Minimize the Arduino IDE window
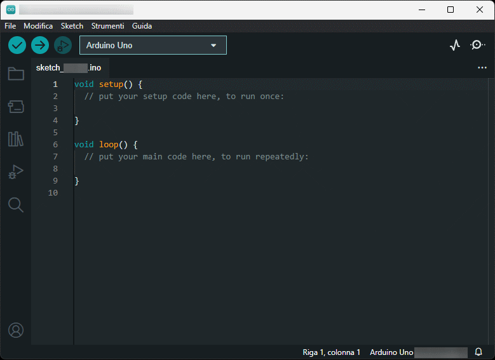 coord(422,10)
